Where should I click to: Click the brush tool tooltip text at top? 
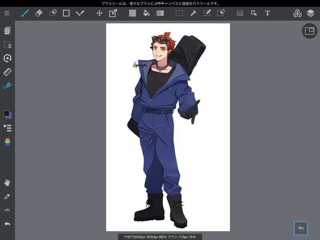160,4
